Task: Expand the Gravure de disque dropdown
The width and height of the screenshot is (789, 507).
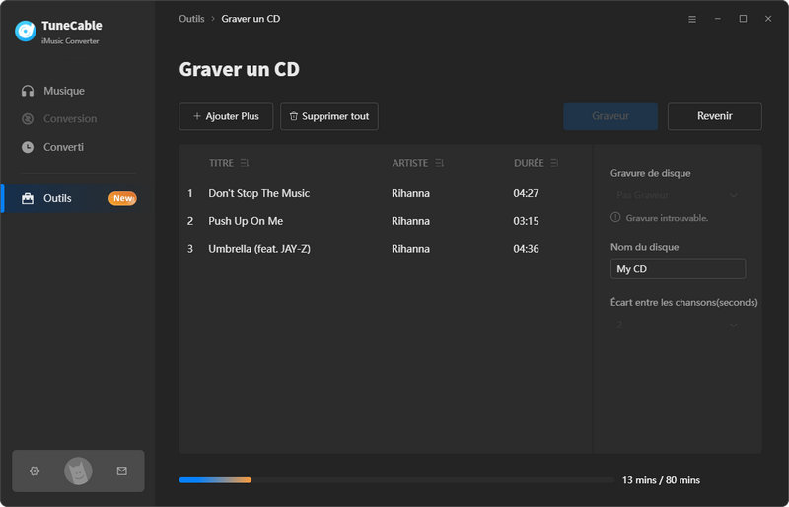Action: click(x=677, y=195)
